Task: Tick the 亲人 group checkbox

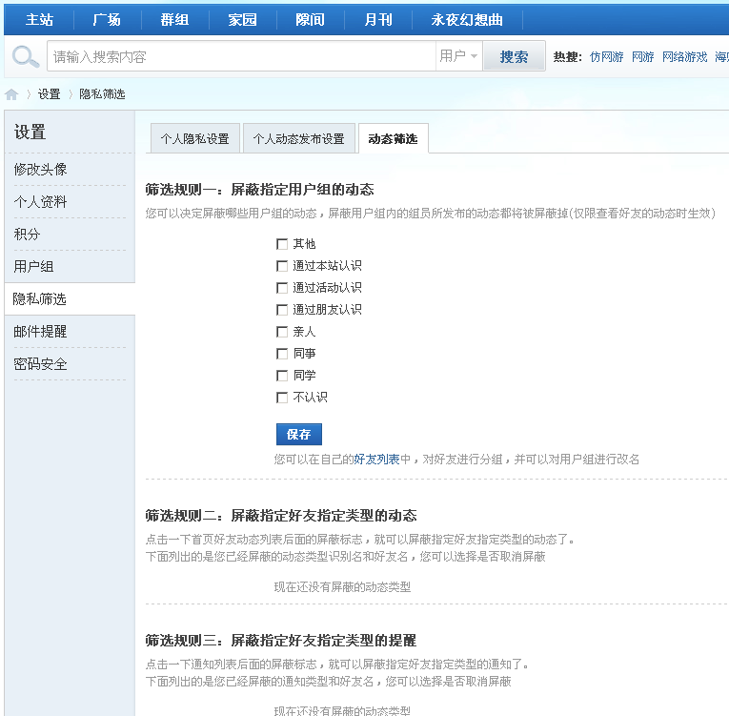Action: (x=282, y=332)
